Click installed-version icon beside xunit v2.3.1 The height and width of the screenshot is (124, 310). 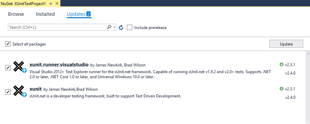click(281, 89)
